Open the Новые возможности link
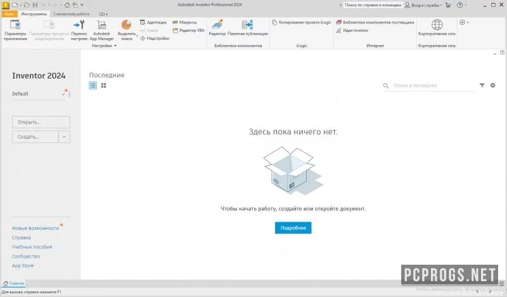Screen dimensions: 507x297 [35, 228]
